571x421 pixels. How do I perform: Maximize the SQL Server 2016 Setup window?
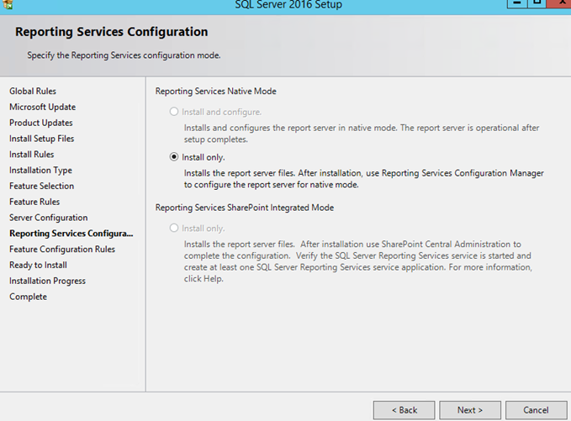(537, 3)
